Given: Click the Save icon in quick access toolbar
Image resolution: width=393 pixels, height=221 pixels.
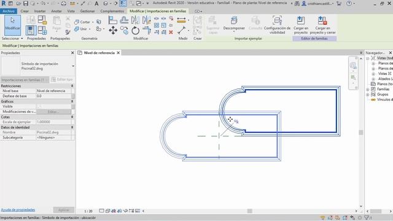Looking at the screenshot, I should coord(26,4).
